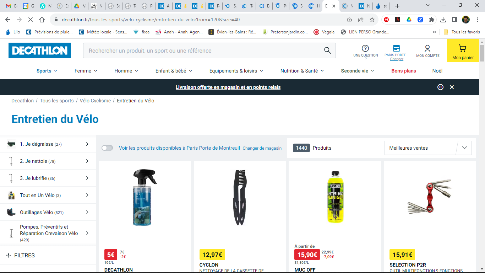
Task: Toggle products available at Paris Porte de Montreuil
Action: click(107, 148)
